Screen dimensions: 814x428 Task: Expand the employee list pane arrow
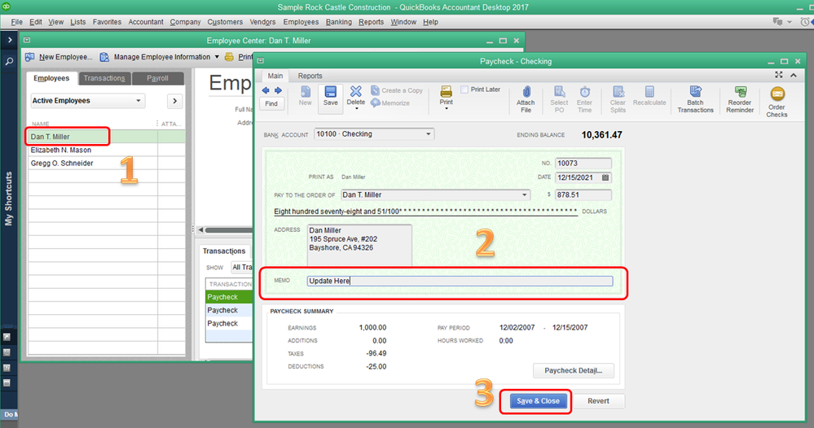[175, 101]
